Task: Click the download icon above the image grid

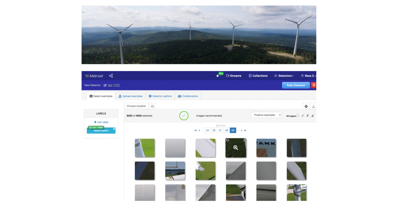Action: (x=314, y=106)
